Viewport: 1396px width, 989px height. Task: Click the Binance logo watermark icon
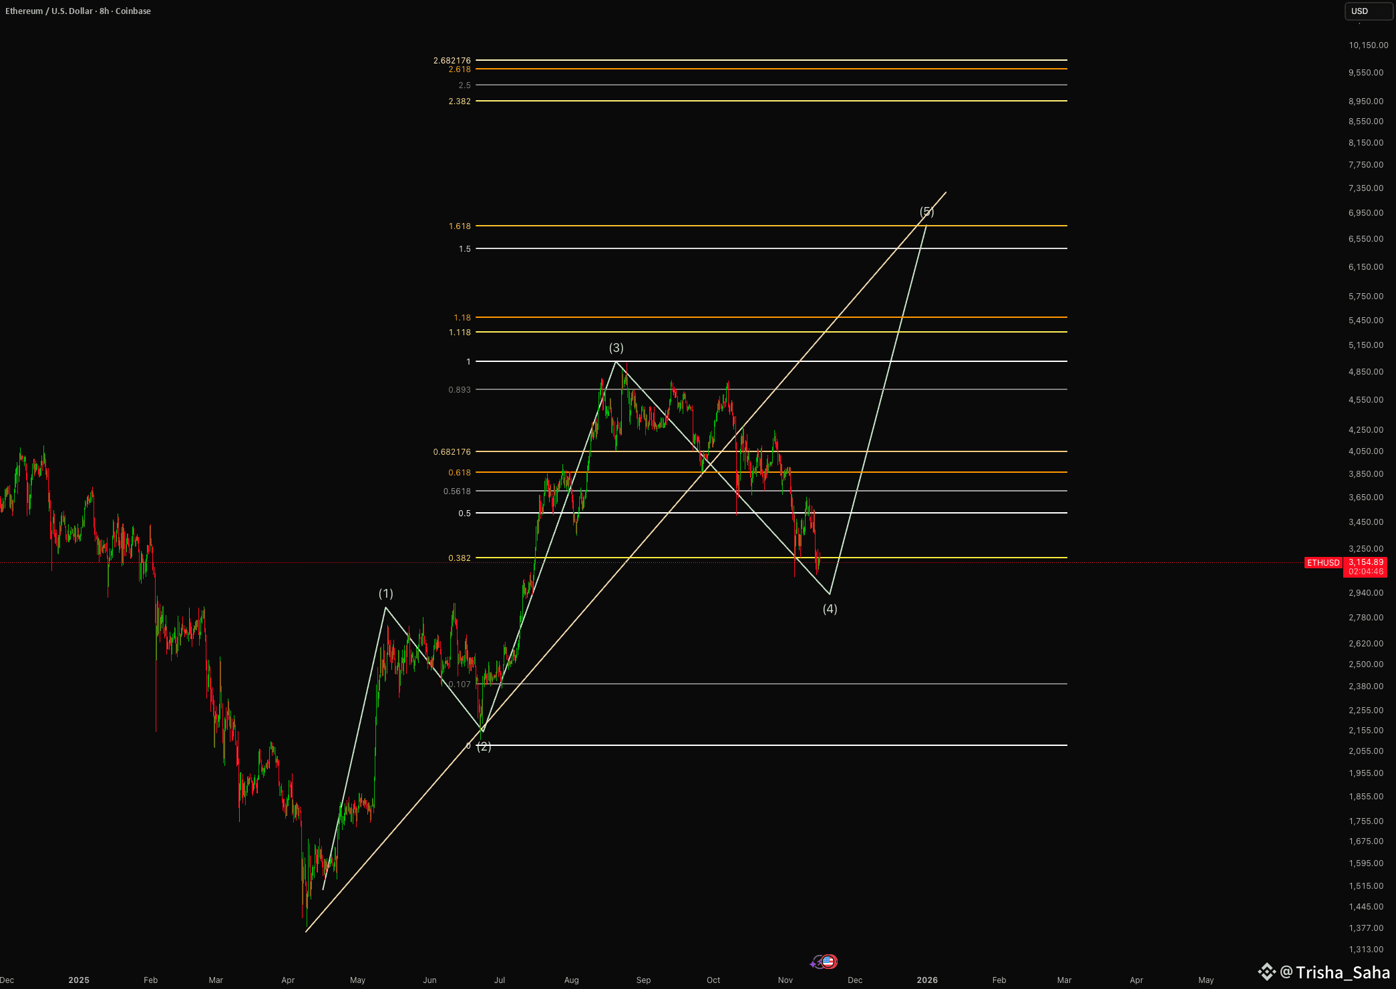1266,972
